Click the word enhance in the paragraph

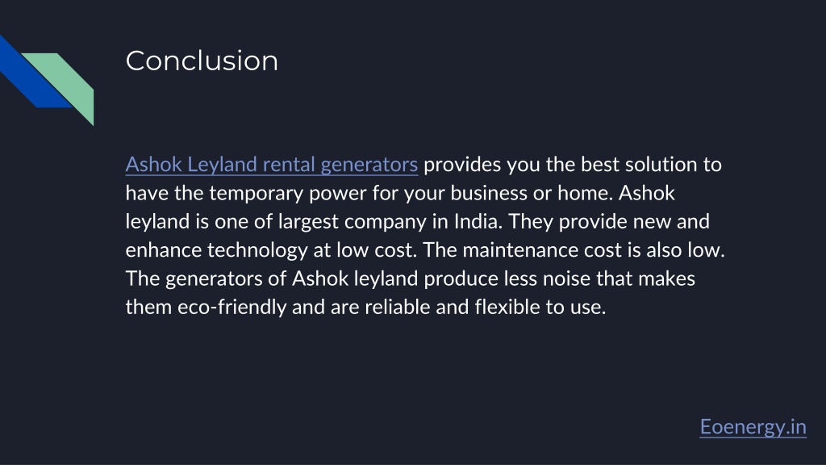pos(163,250)
